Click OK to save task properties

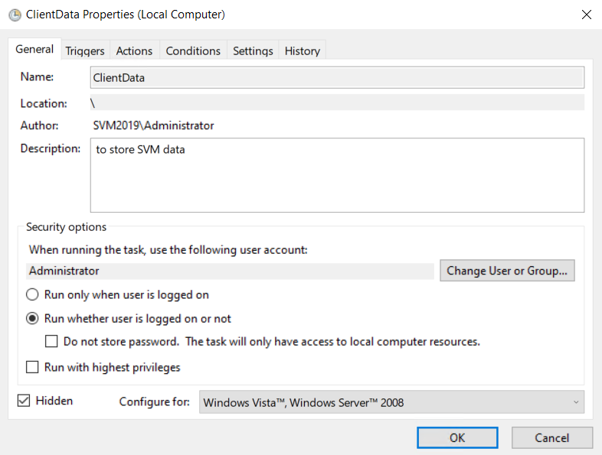457,437
